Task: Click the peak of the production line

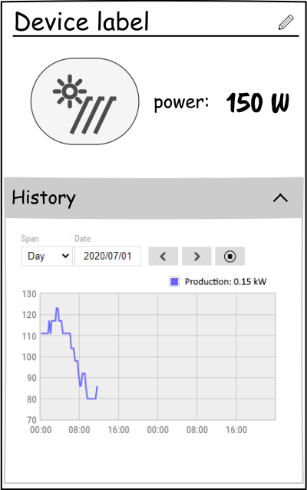Action: [x=57, y=309]
